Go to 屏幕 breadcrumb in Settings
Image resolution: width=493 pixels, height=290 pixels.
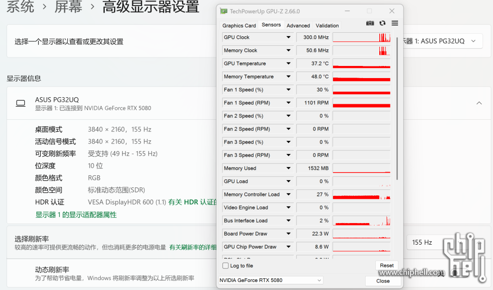pos(68,6)
